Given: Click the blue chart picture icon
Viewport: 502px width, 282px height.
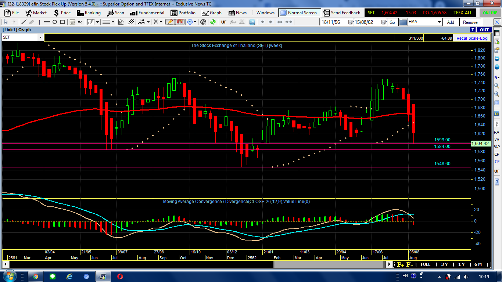Looking at the screenshot, I should click(252, 22).
